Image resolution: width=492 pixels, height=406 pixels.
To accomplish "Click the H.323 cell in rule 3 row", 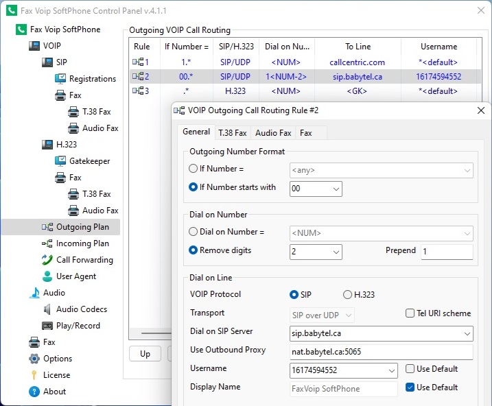I will 235,91.
